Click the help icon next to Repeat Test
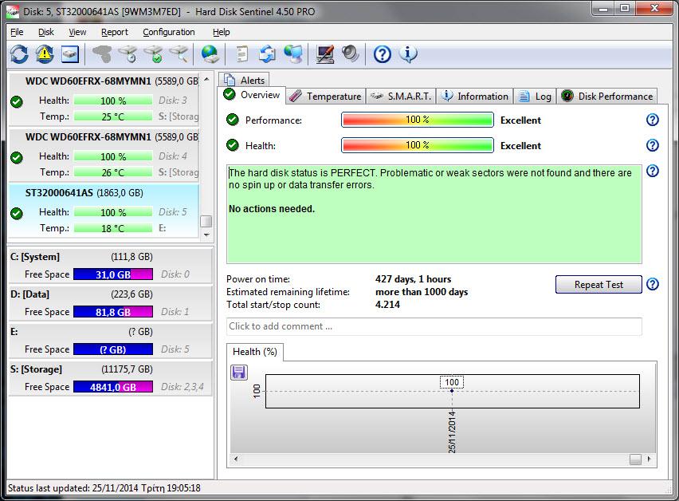 (x=653, y=284)
